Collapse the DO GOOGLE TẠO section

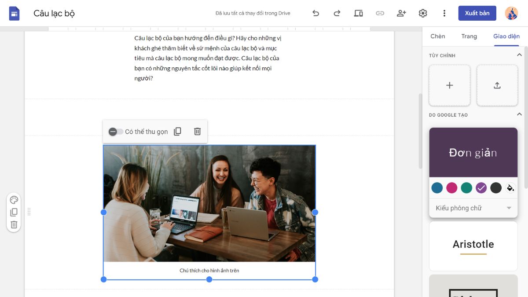519,114
